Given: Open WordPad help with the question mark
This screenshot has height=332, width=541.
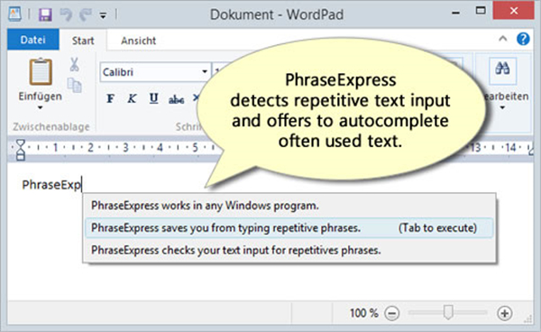Looking at the screenshot, I should pos(523,39).
